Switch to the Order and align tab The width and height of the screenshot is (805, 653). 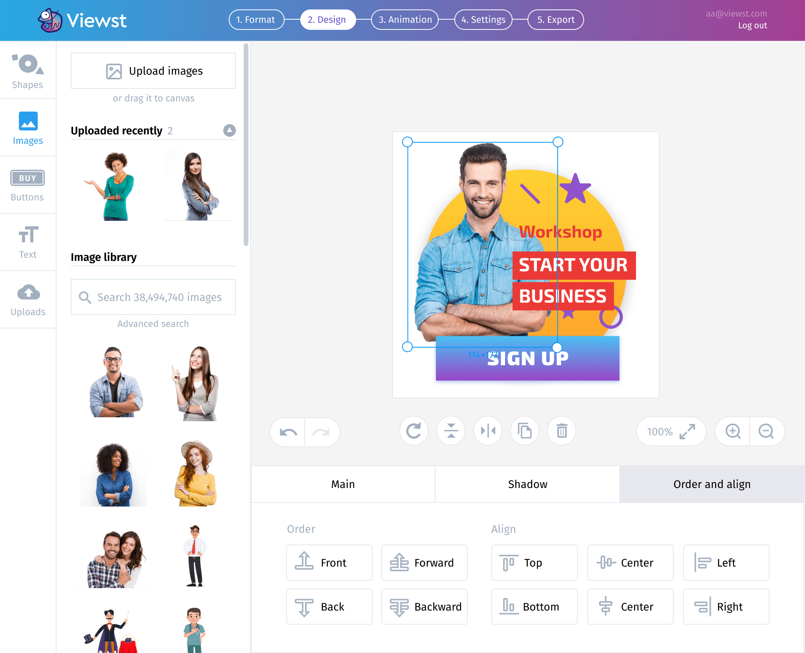(712, 484)
